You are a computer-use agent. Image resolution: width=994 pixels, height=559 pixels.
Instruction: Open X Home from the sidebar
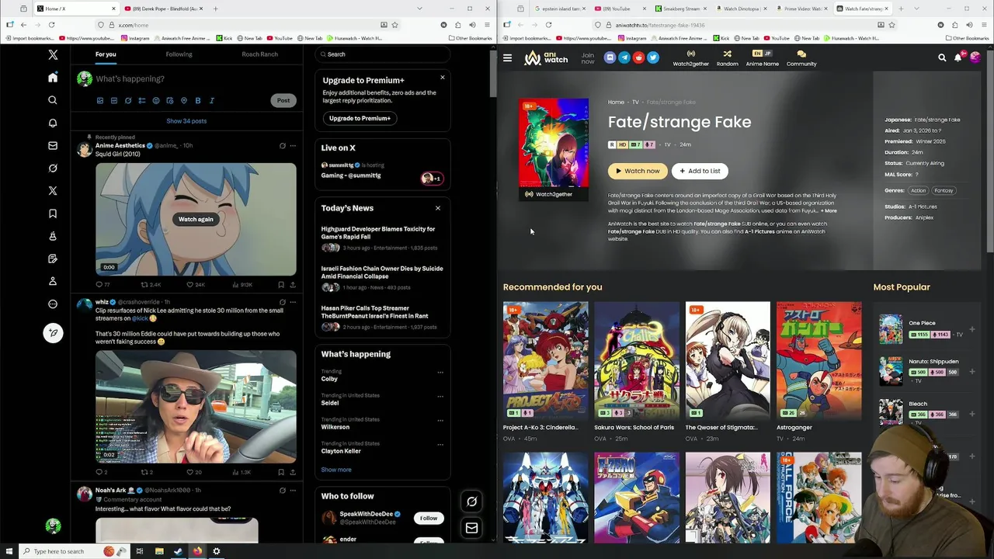53,78
